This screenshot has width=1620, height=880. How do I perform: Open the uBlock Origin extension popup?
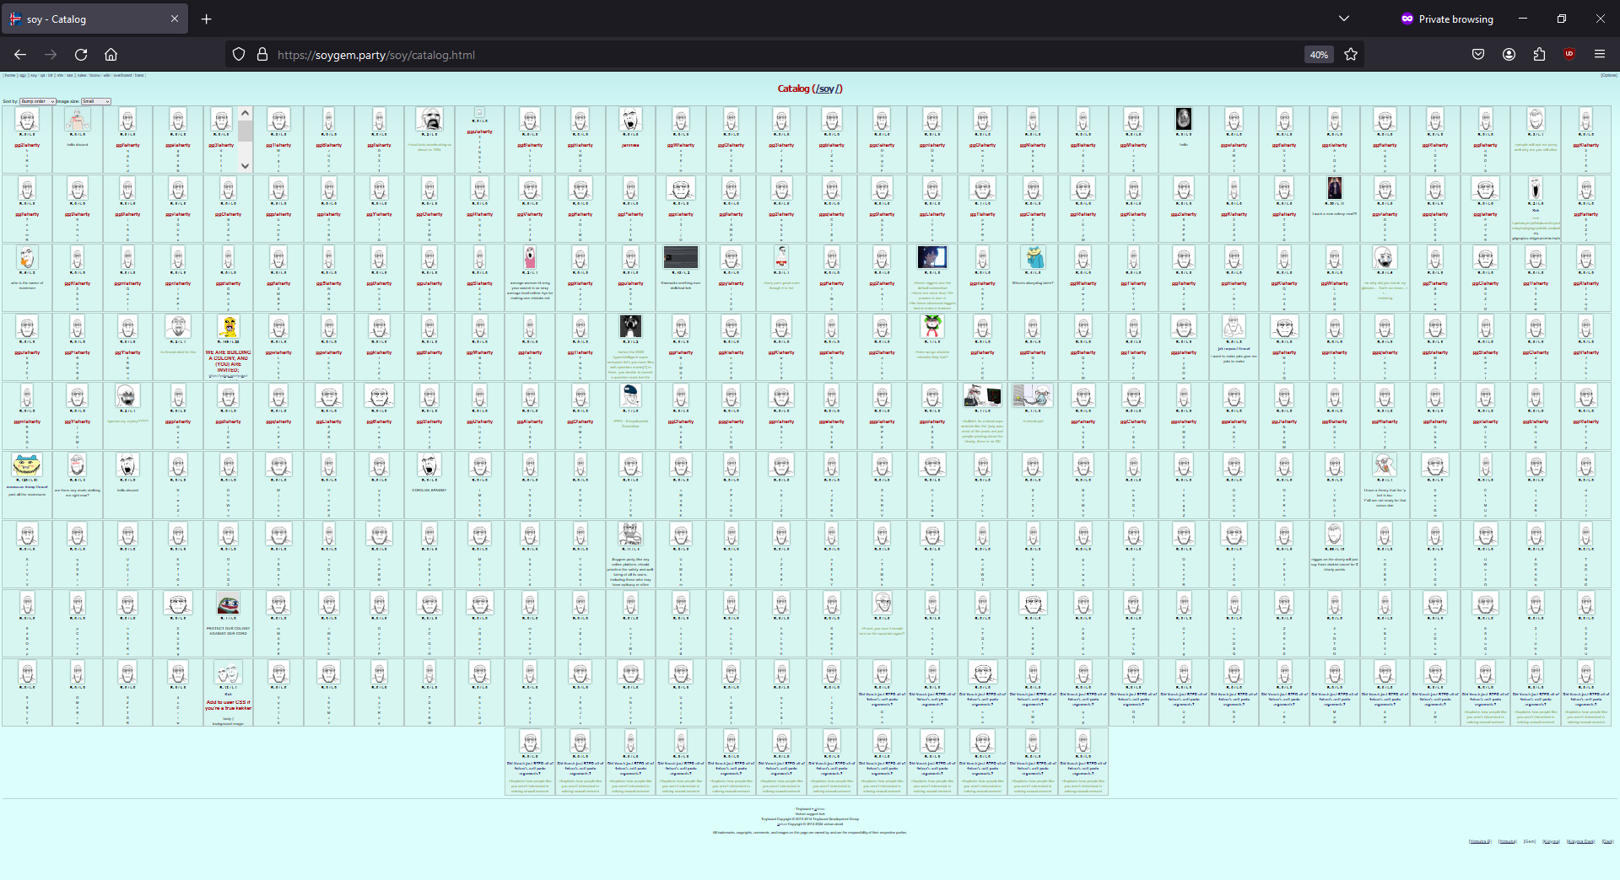pos(1569,55)
